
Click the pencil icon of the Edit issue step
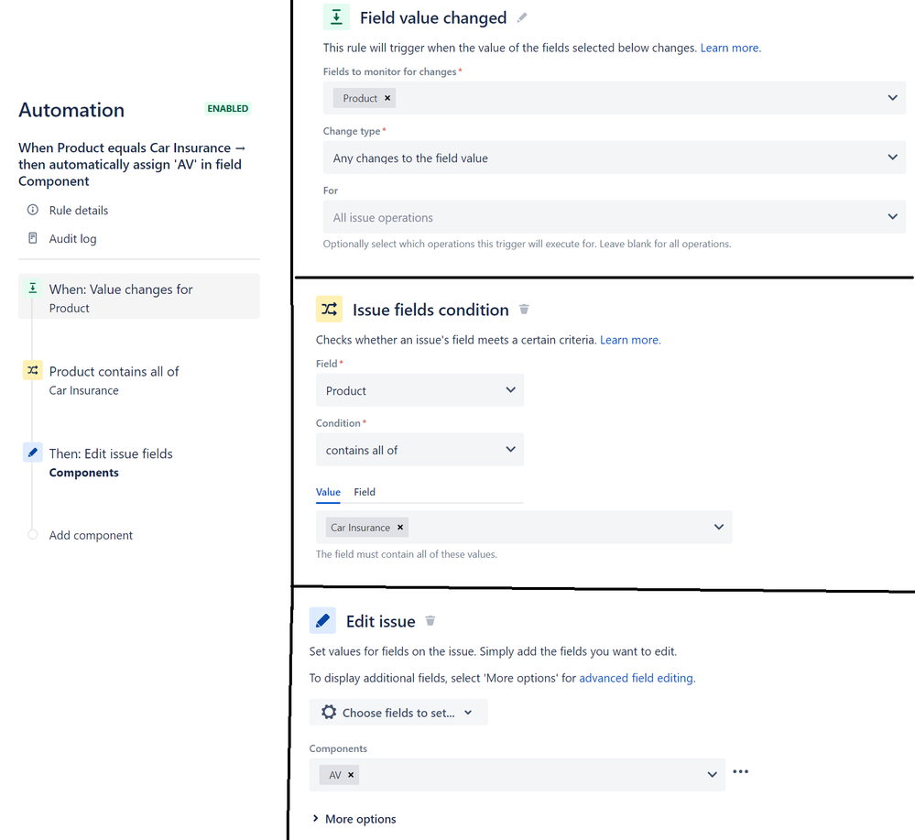coord(33,453)
